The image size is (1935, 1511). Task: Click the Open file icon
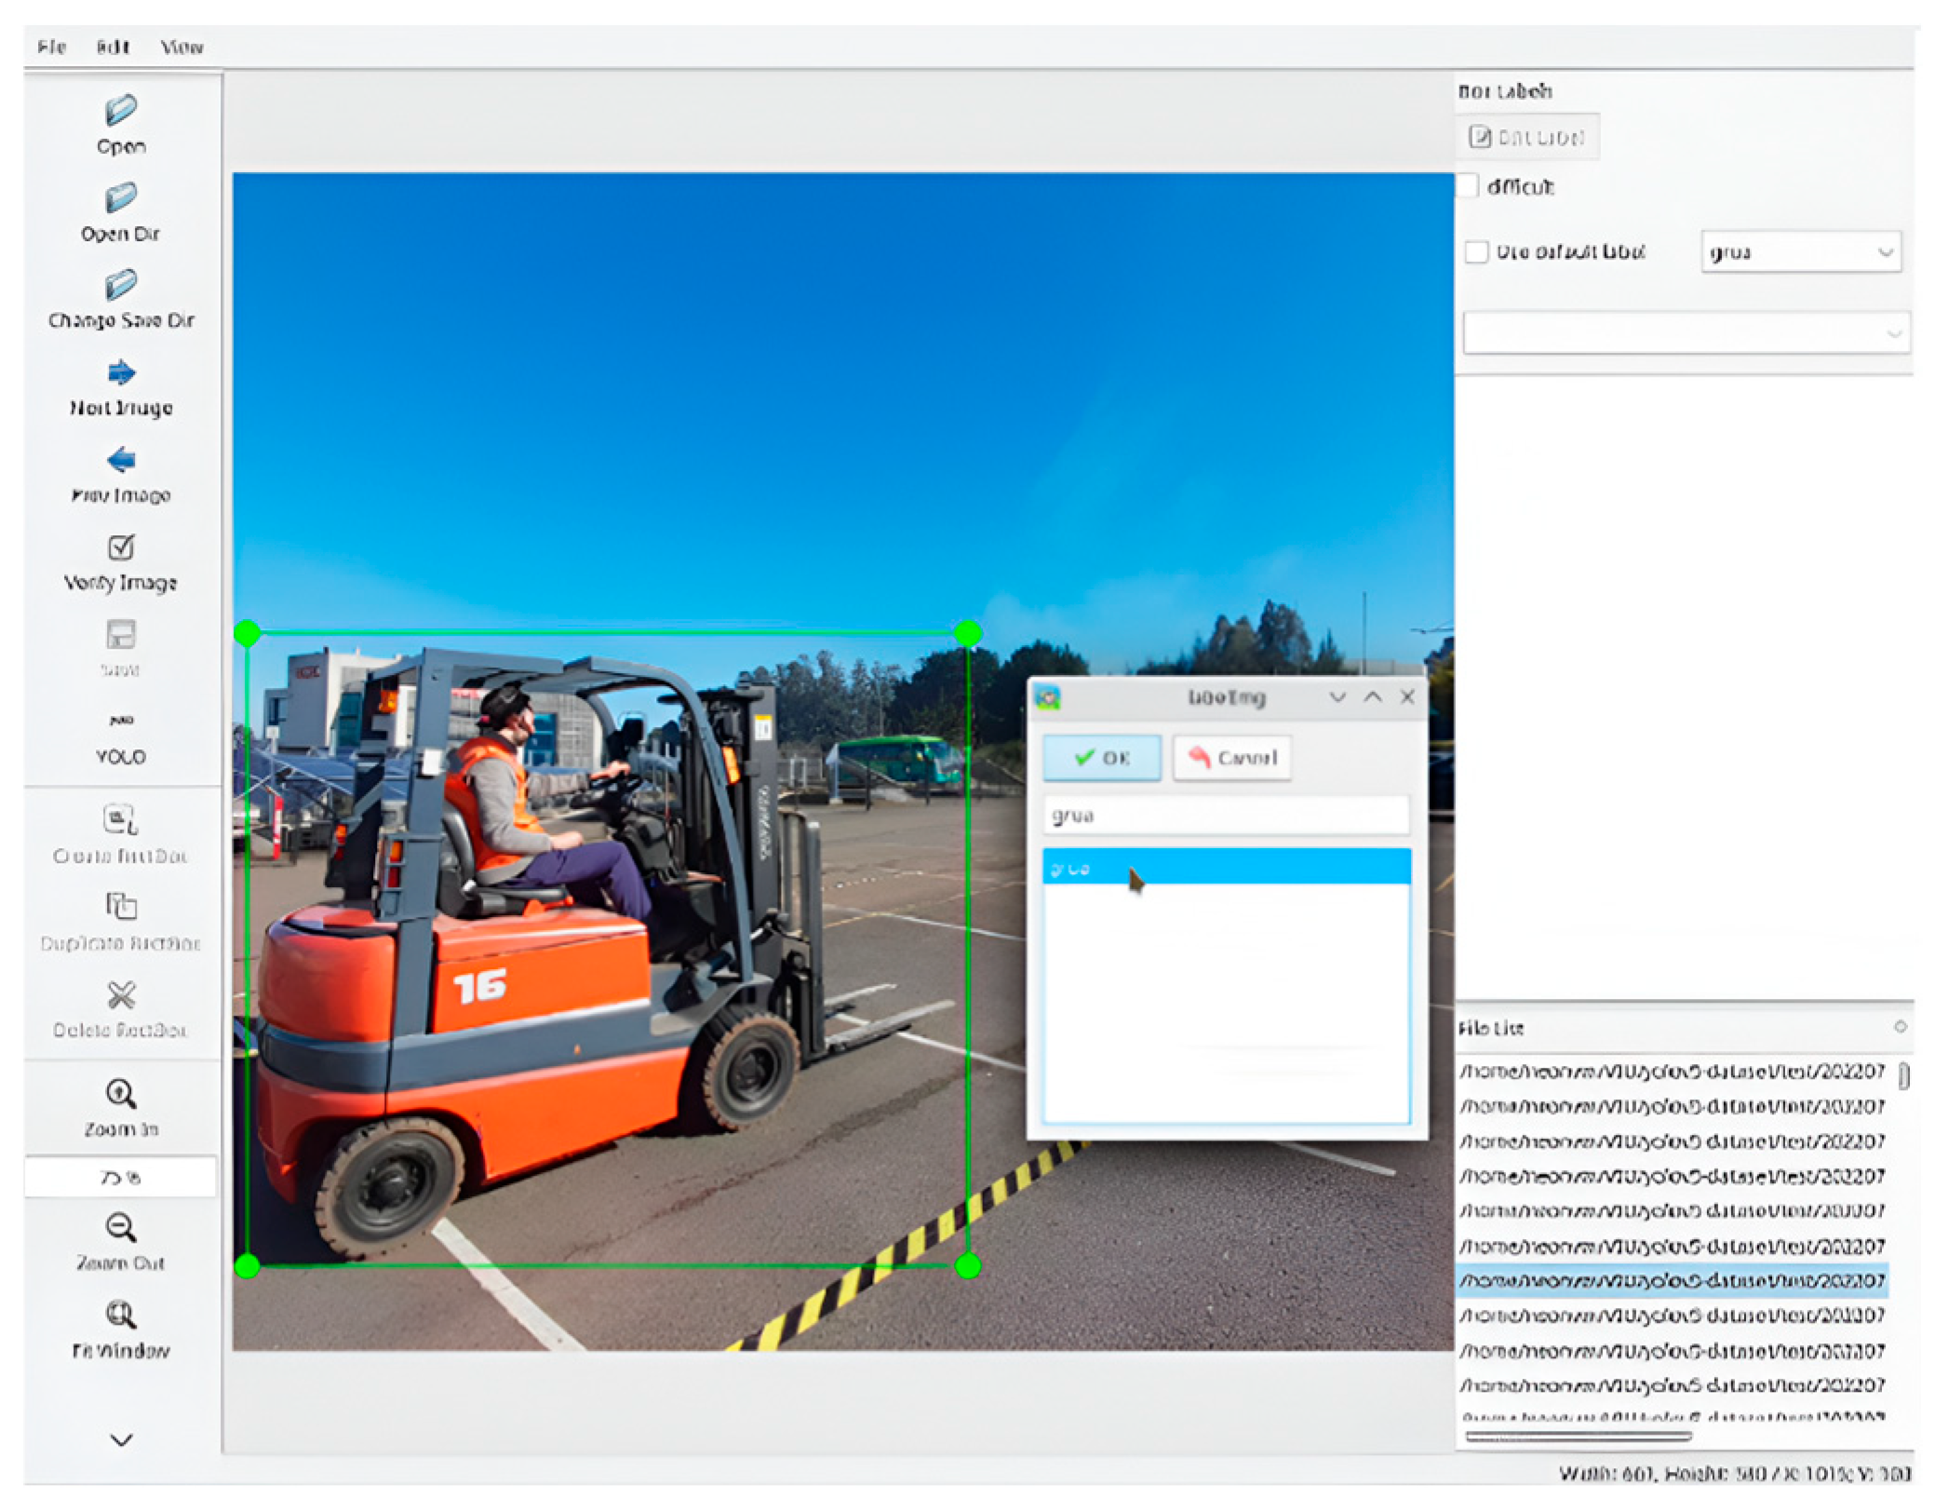tap(121, 111)
